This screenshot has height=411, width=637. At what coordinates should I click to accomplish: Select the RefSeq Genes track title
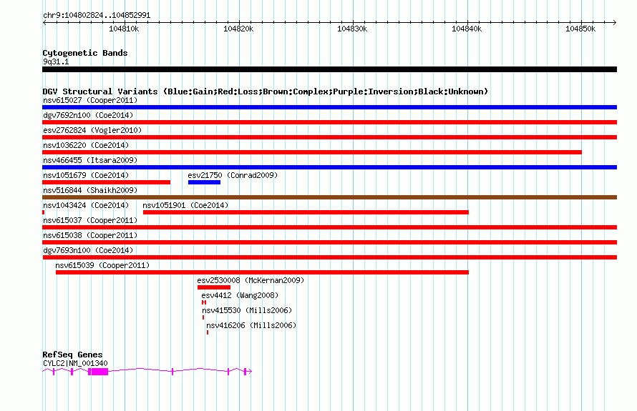click(72, 355)
